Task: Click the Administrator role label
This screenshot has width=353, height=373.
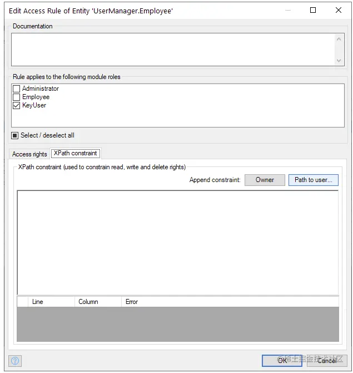Action: (x=41, y=89)
